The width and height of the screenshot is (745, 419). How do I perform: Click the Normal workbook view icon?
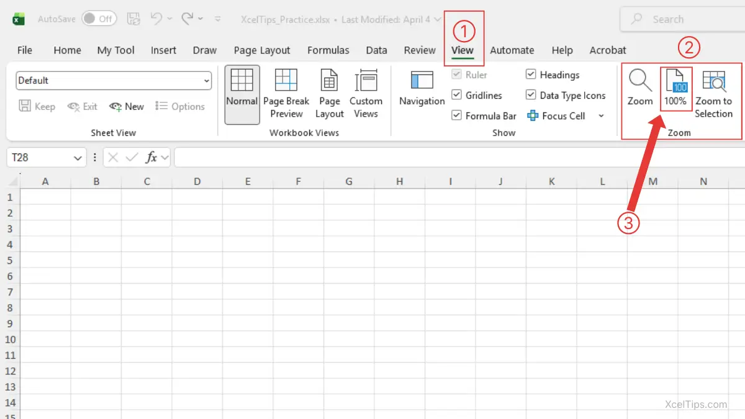[x=242, y=81]
